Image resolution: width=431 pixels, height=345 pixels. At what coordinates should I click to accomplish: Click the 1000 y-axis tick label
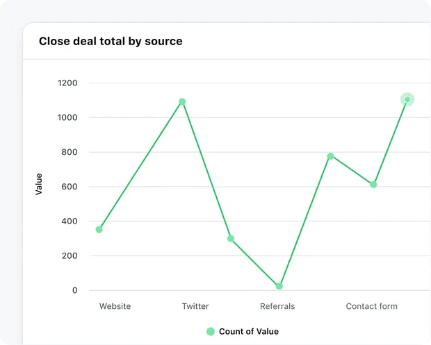point(67,117)
